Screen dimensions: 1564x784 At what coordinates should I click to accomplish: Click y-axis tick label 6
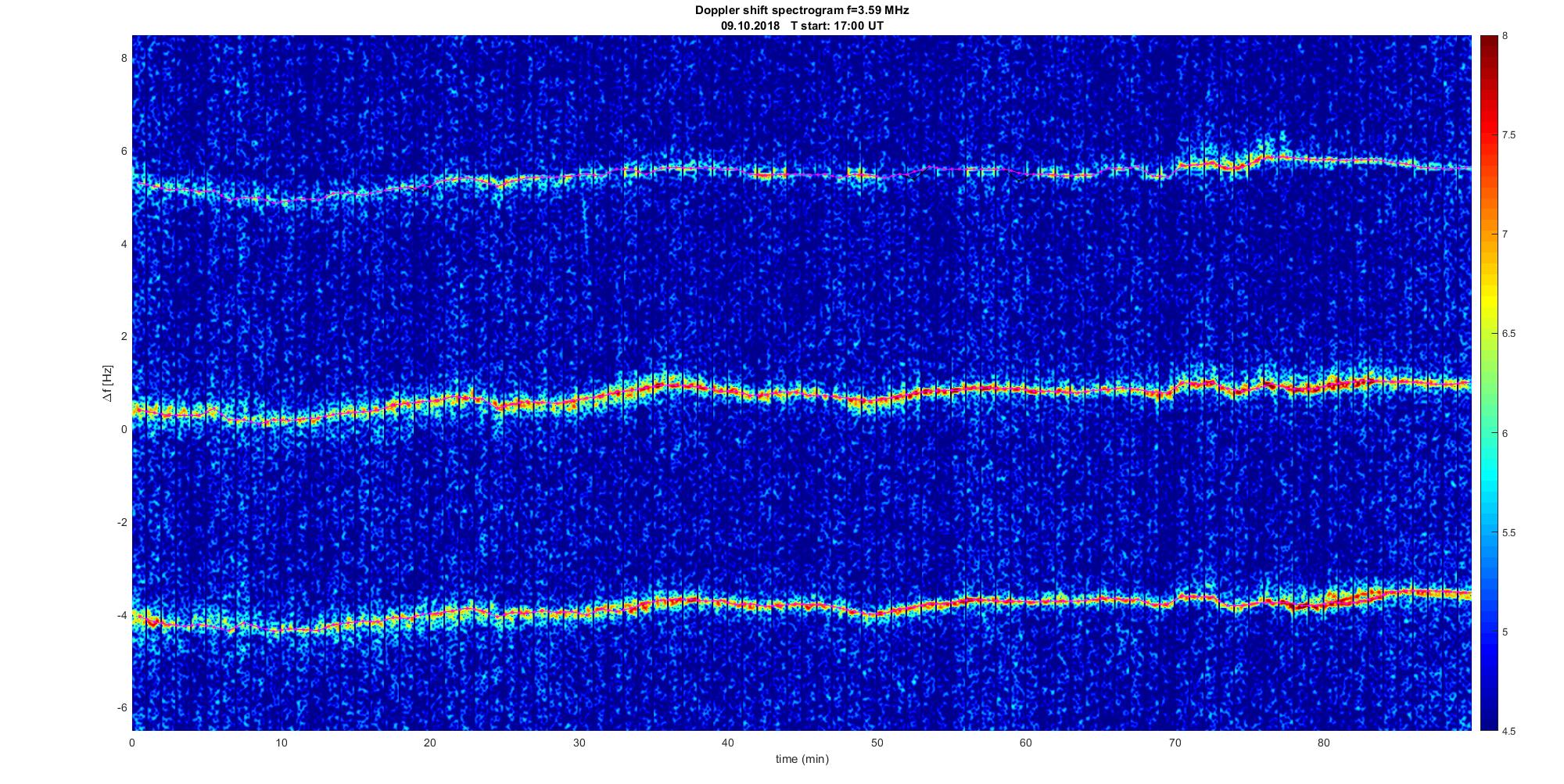point(124,151)
